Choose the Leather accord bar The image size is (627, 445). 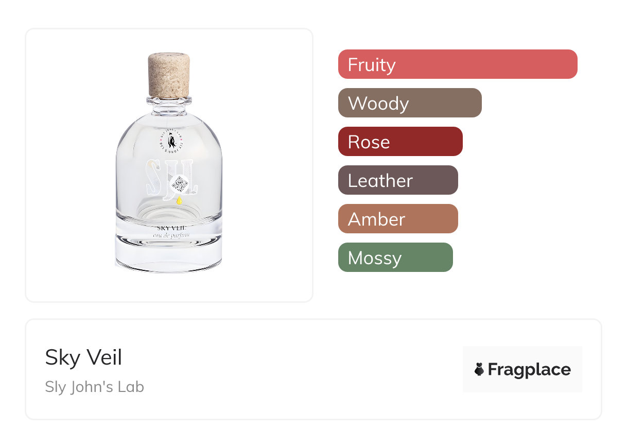[x=397, y=180]
